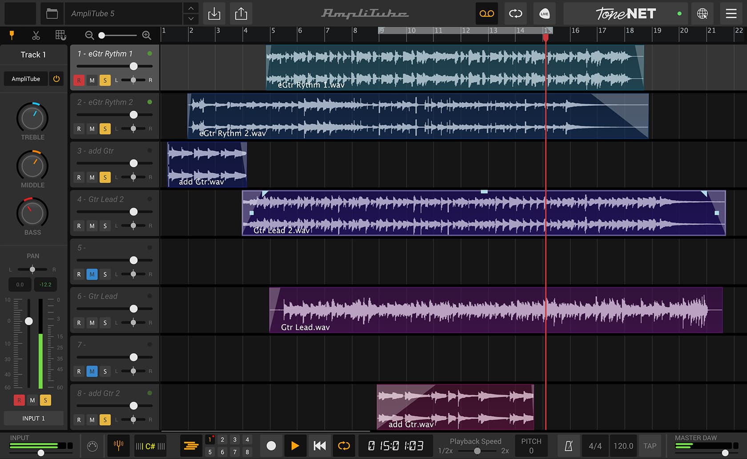The width and height of the screenshot is (747, 459).
Task: Enable LIVE mode
Action: [544, 14]
